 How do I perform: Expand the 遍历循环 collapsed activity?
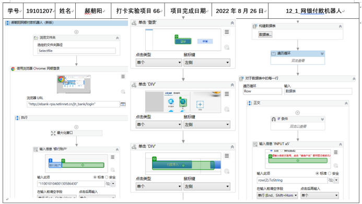click(x=322, y=54)
